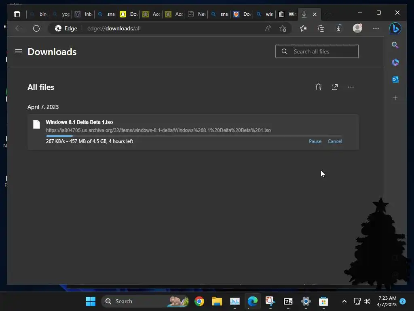The image size is (414, 311).
Task: Show hidden tray icons chevron
Action: click(x=344, y=301)
